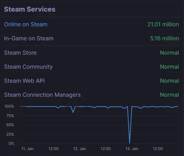This screenshot has width=184, height=156.
Task: Click the 12. Jan date label
Action: tap(80, 149)
